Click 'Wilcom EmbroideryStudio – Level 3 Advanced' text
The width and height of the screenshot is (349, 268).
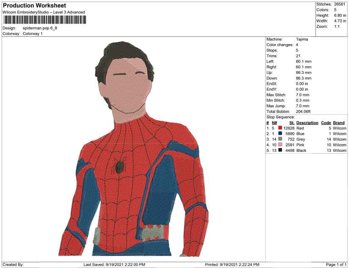[x=44, y=12]
